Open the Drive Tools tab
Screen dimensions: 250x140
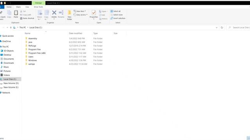click(38, 7)
